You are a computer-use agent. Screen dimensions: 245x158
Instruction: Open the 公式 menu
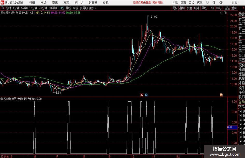pos(191,3)
